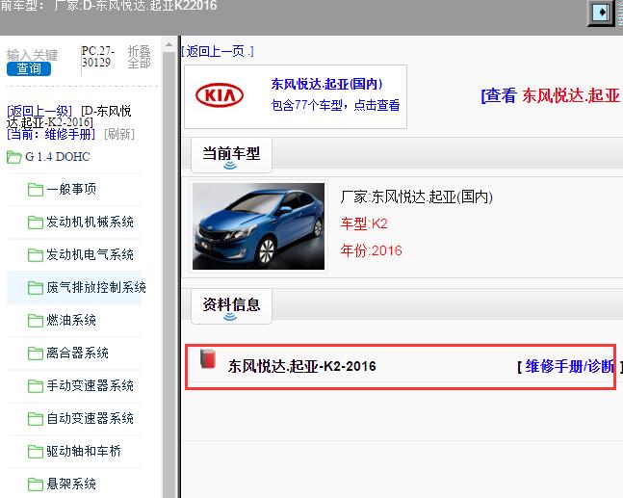Click the 输入关键 keyword input field
Image resolution: width=623 pixels, height=498 pixels.
pos(32,55)
